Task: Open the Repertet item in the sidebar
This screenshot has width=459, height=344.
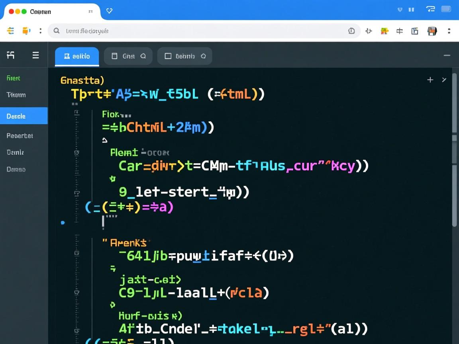Action: 20,135
